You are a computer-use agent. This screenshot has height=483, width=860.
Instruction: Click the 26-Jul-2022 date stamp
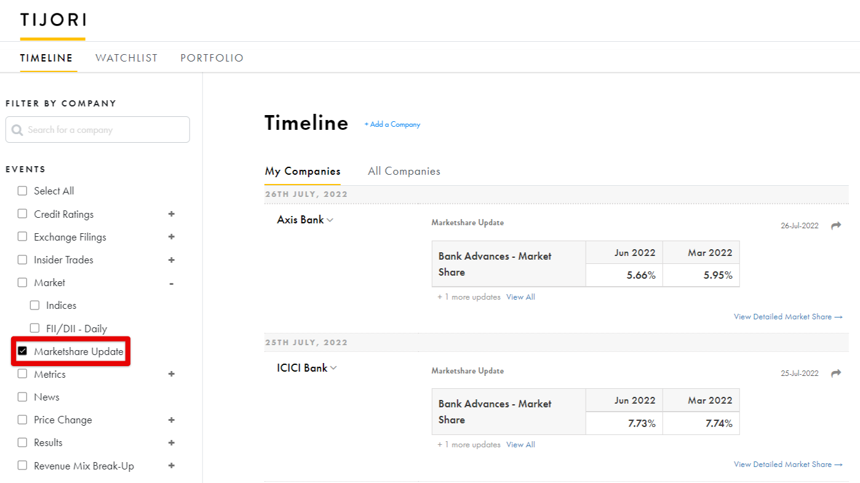(800, 226)
